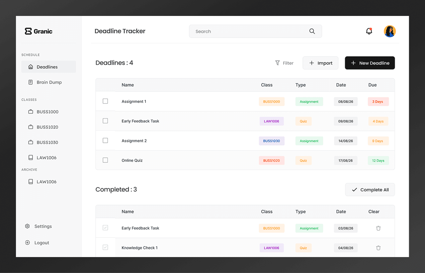Image resolution: width=425 pixels, height=273 pixels.
Task: Uncheck the Knowledge Check 1 checkbox
Action: 105,247
